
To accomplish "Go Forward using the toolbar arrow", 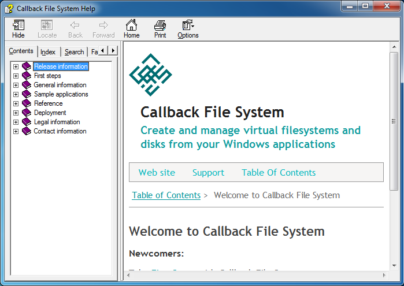I will (103, 25).
